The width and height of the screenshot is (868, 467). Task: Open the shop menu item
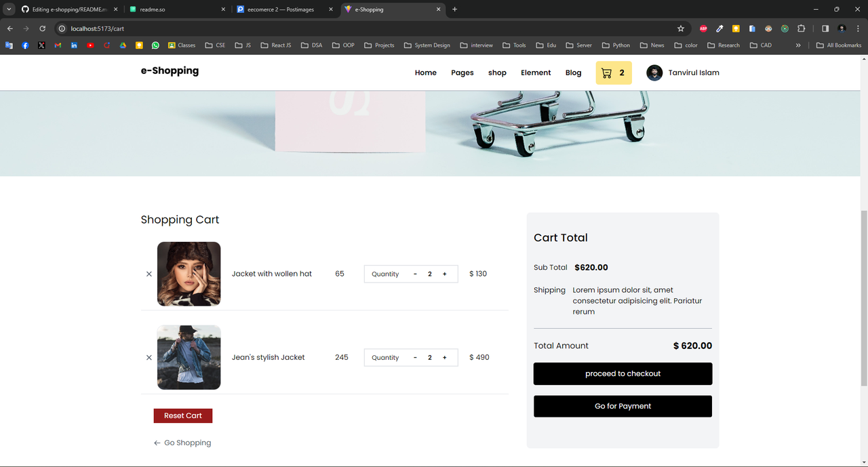[497, 73]
